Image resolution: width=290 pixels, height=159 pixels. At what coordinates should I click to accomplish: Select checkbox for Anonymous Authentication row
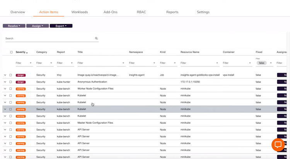pyautogui.click(x=10, y=82)
